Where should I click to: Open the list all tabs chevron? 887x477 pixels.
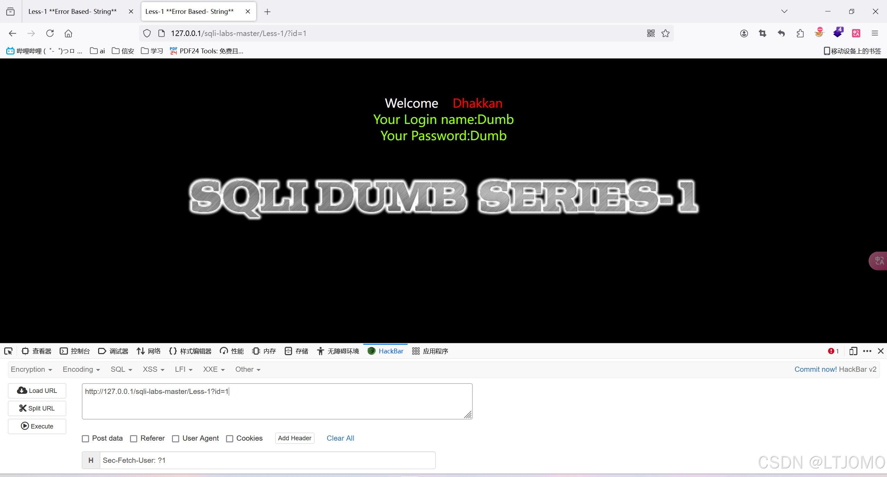click(784, 11)
